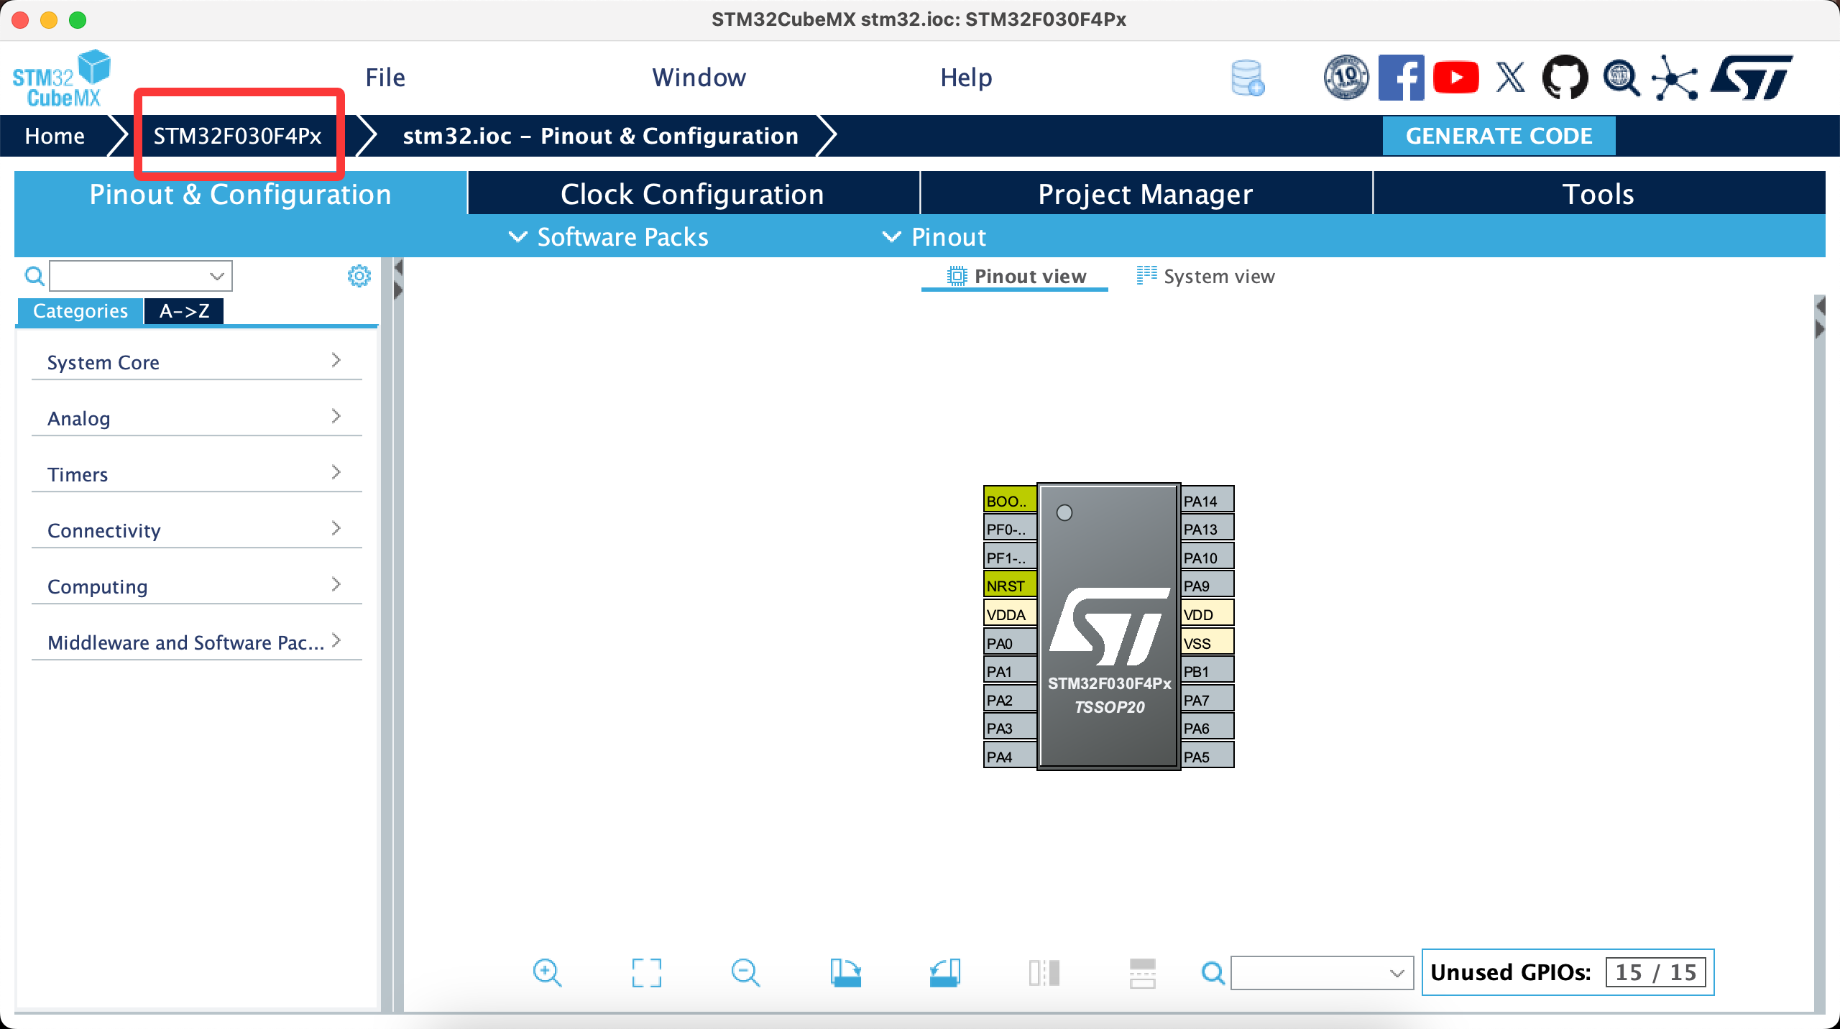Click the vertical split view icon
This screenshot has width=1840, height=1029.
coord(1044,973)
